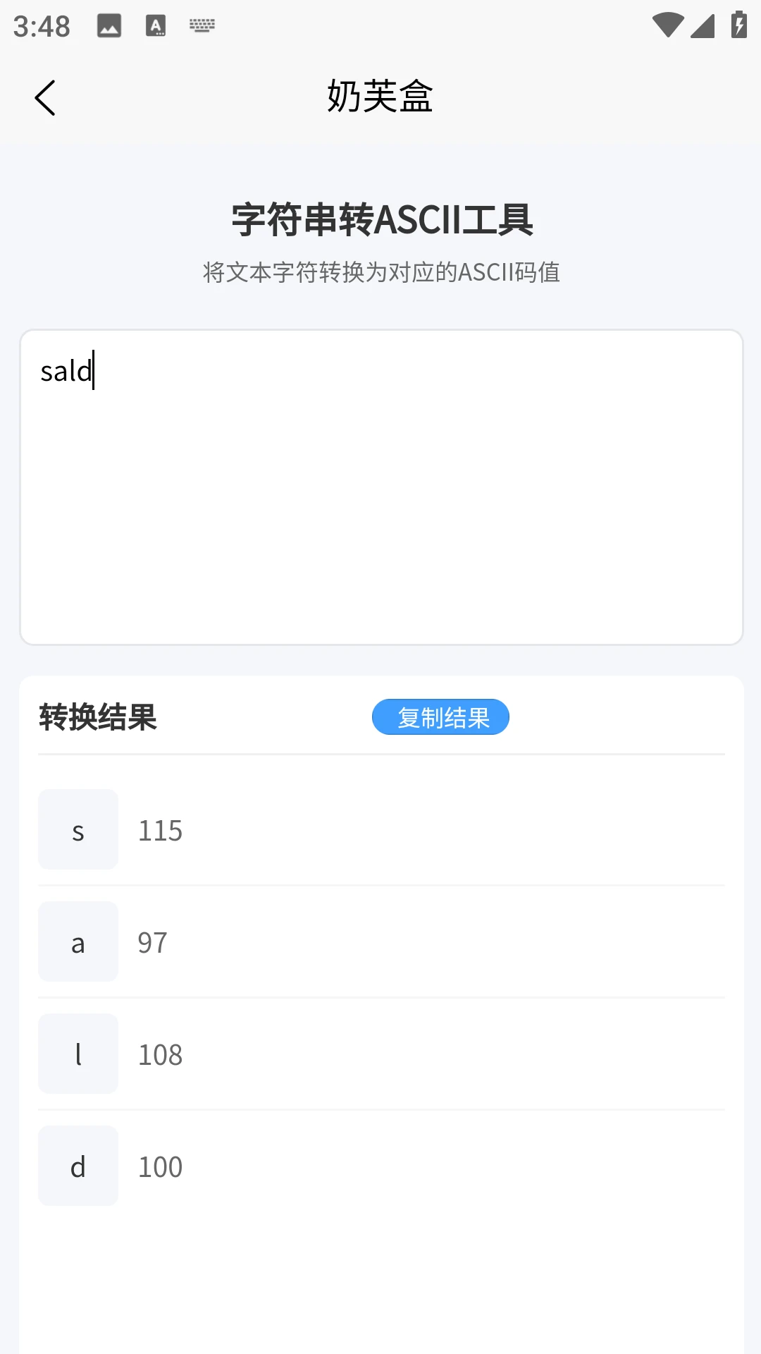
Task: Select the letter 's' character box
Action: (78, 829)
